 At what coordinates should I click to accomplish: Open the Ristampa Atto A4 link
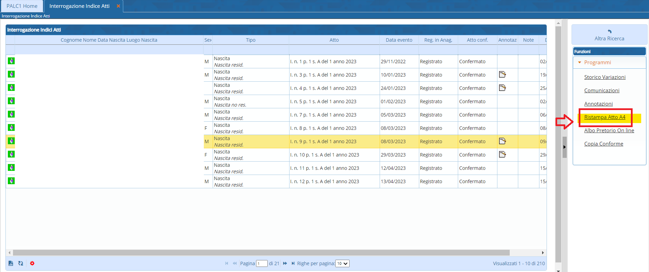click(605, 117)
